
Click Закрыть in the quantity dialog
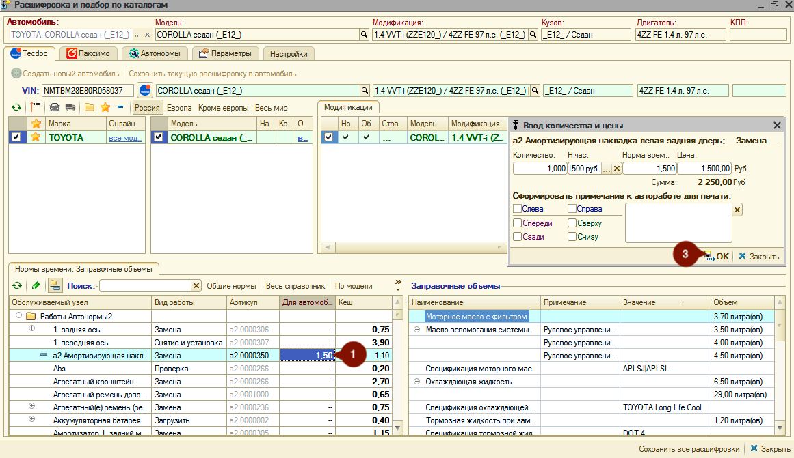pos(758,256)
